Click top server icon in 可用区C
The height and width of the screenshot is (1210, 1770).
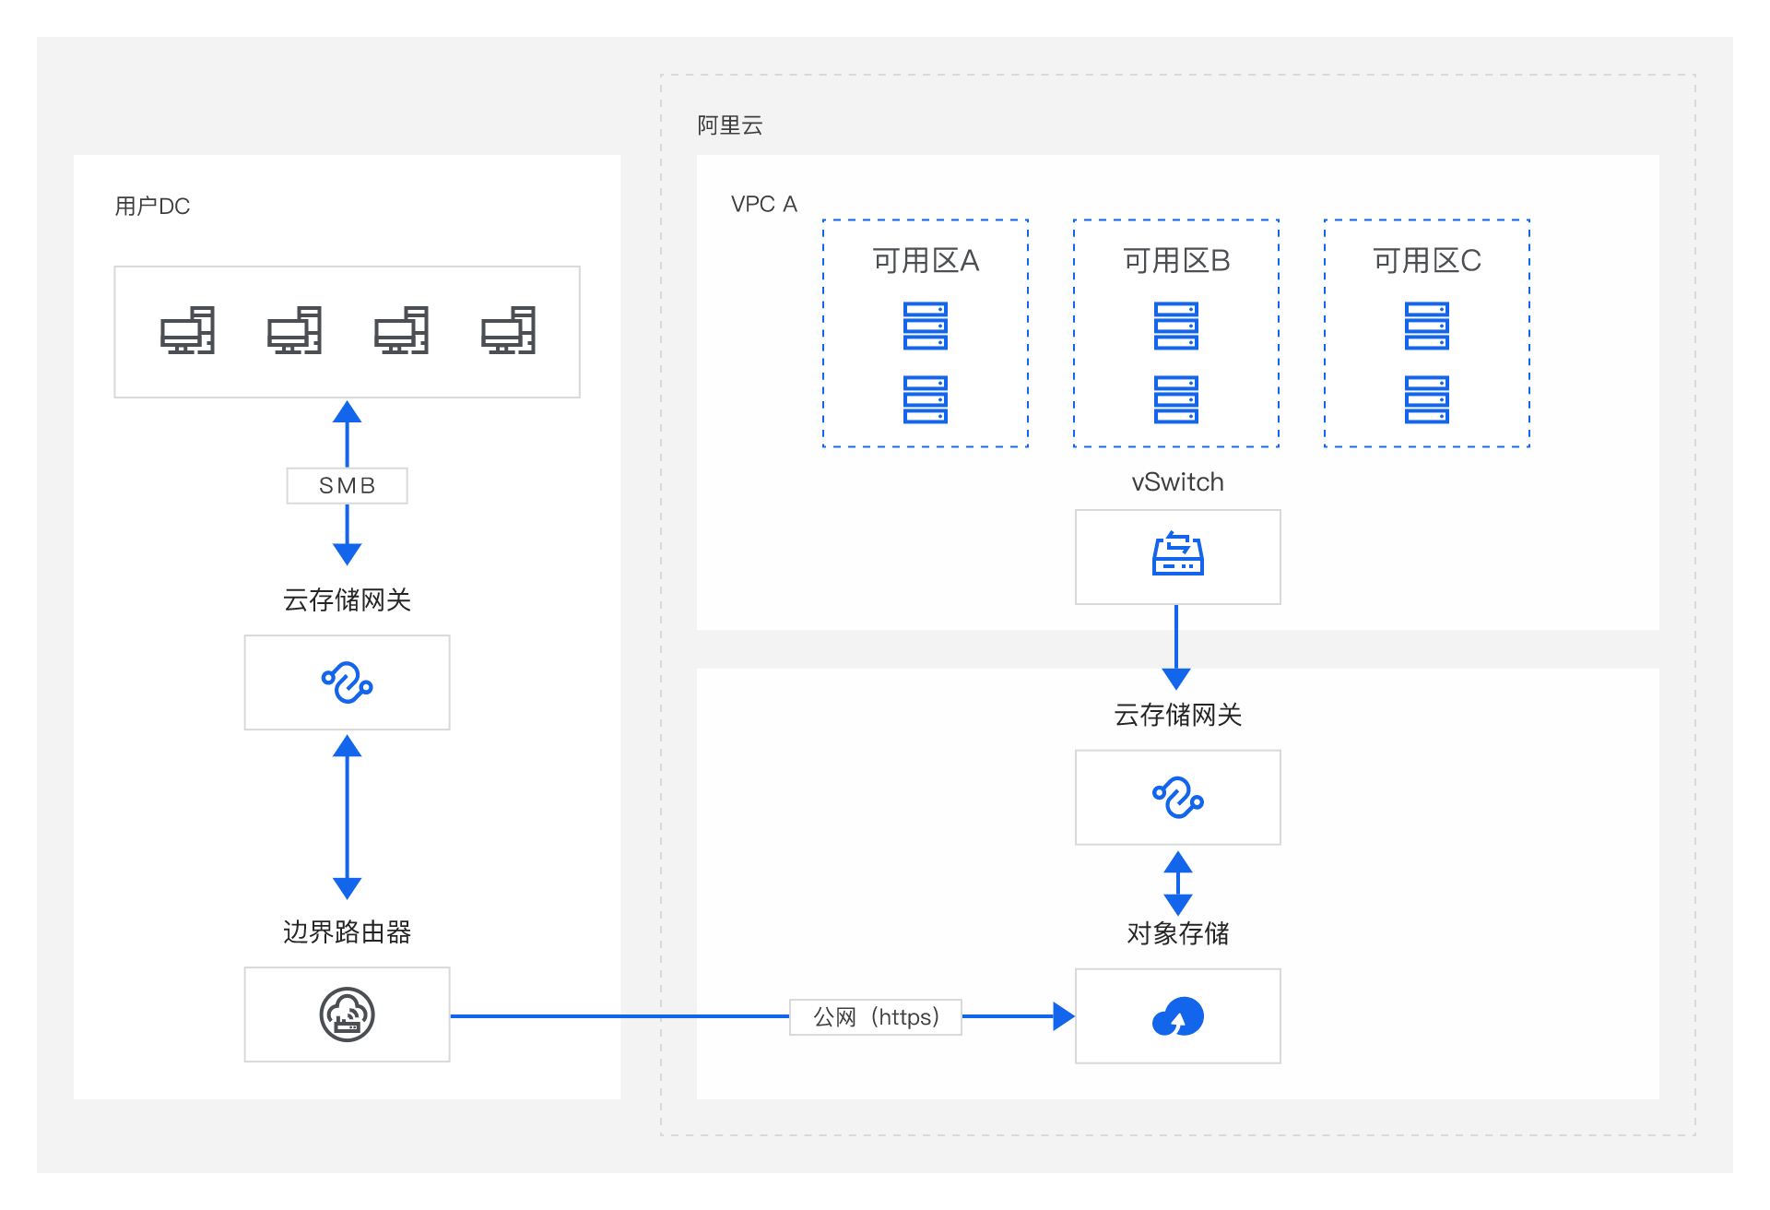pyautogui.click(x=1427, y=326)
